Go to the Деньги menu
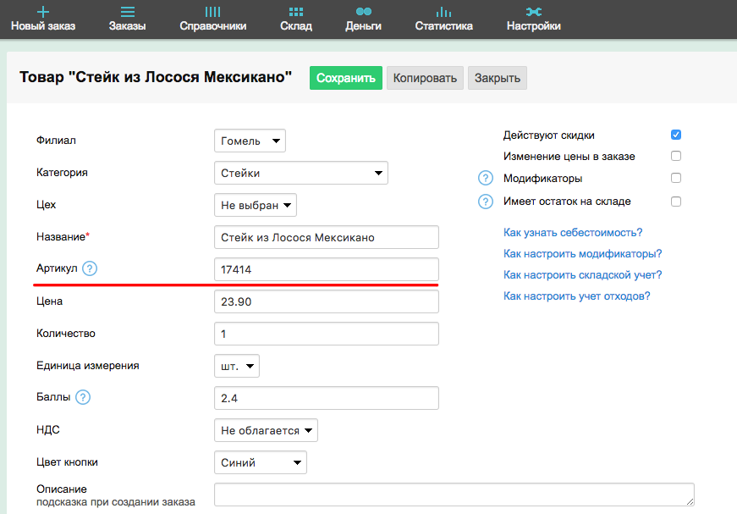Image resolution: width=737 pixels, height=514 pixels. click(363, 18)
